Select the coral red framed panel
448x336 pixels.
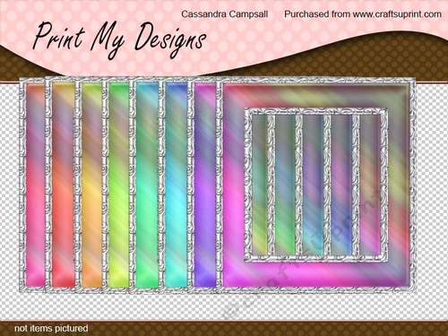point(60,185)
